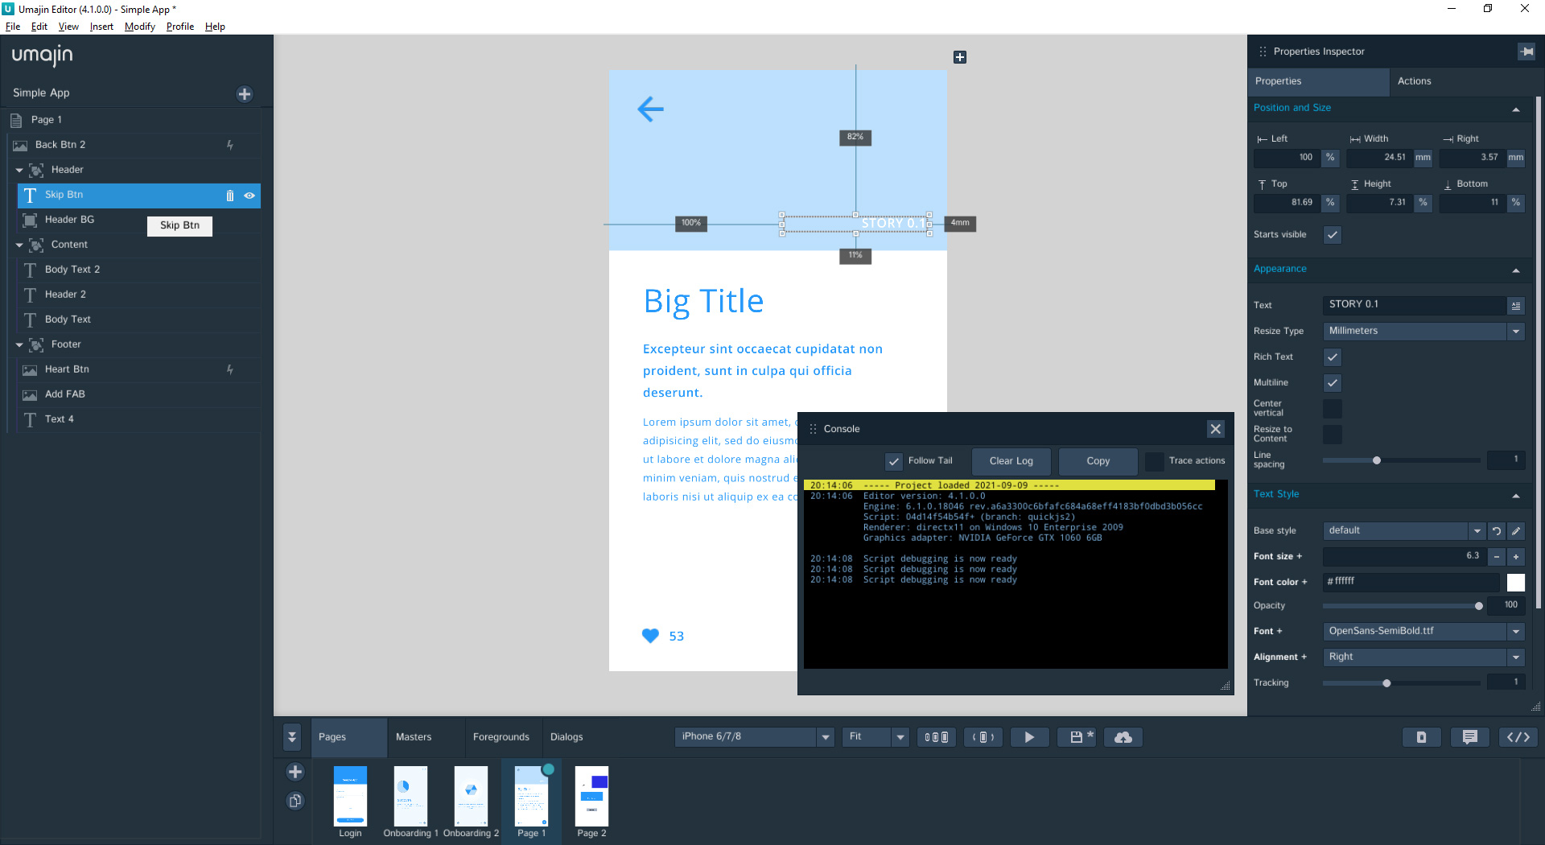Enable the Trace actions checkbox
The image size is (1545, 845).
(1154, 461)
